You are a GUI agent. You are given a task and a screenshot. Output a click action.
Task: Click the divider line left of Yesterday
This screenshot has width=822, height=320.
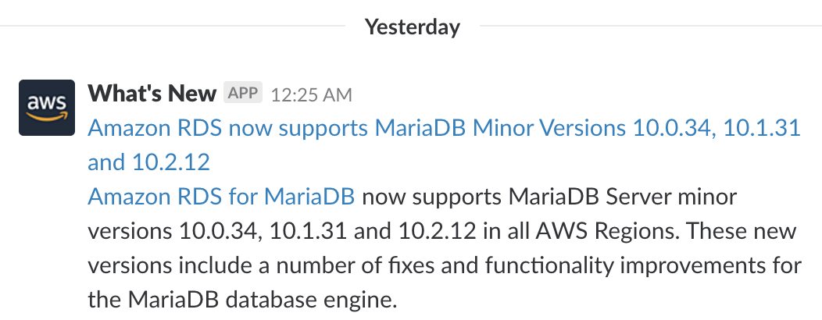(x=172, y=27)
